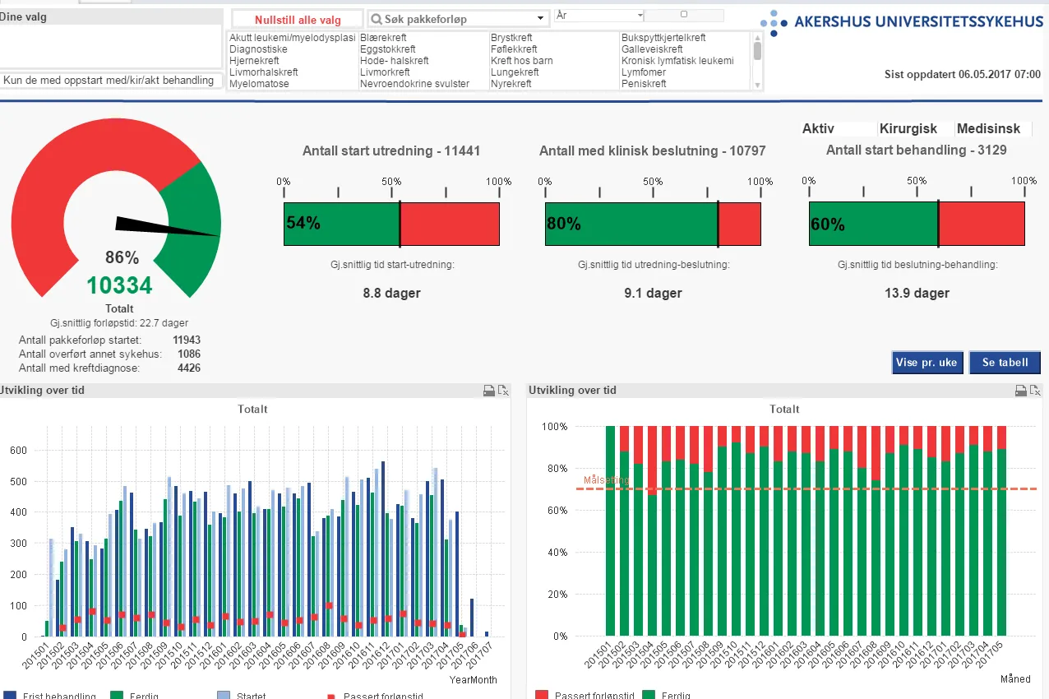Select Lungekreft from the pathway list
The width and height of the screenshot is (1049, 699).
[x=515, y=72]
